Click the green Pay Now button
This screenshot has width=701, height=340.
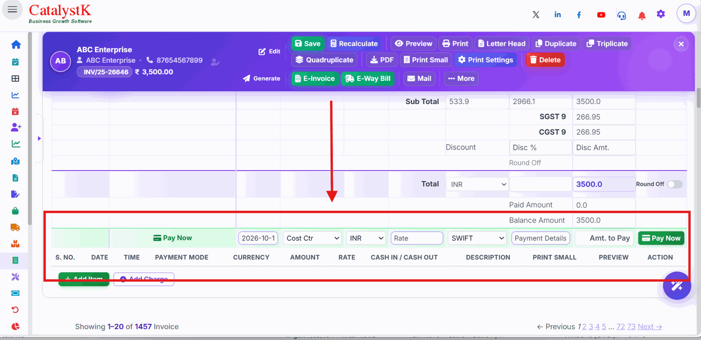(x=661, y=238)
